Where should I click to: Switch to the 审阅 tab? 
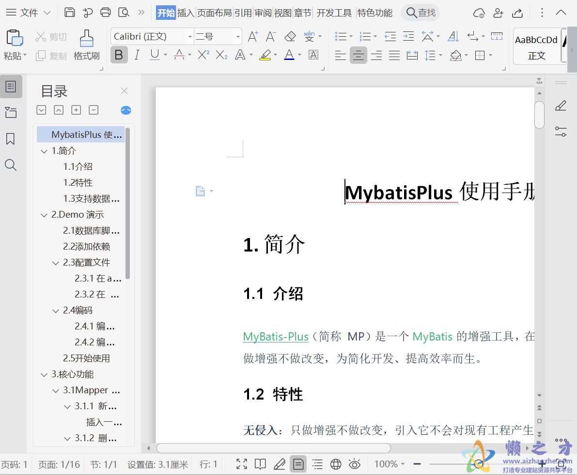(263, 13)
